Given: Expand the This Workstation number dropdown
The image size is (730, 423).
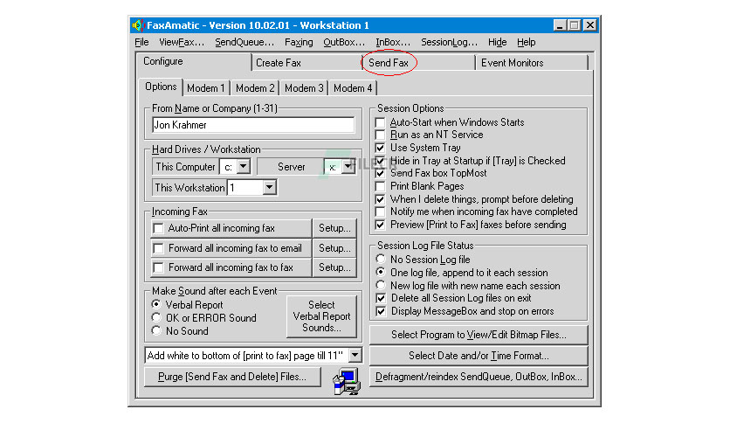Looking at the screenshot, I should 269,188.
